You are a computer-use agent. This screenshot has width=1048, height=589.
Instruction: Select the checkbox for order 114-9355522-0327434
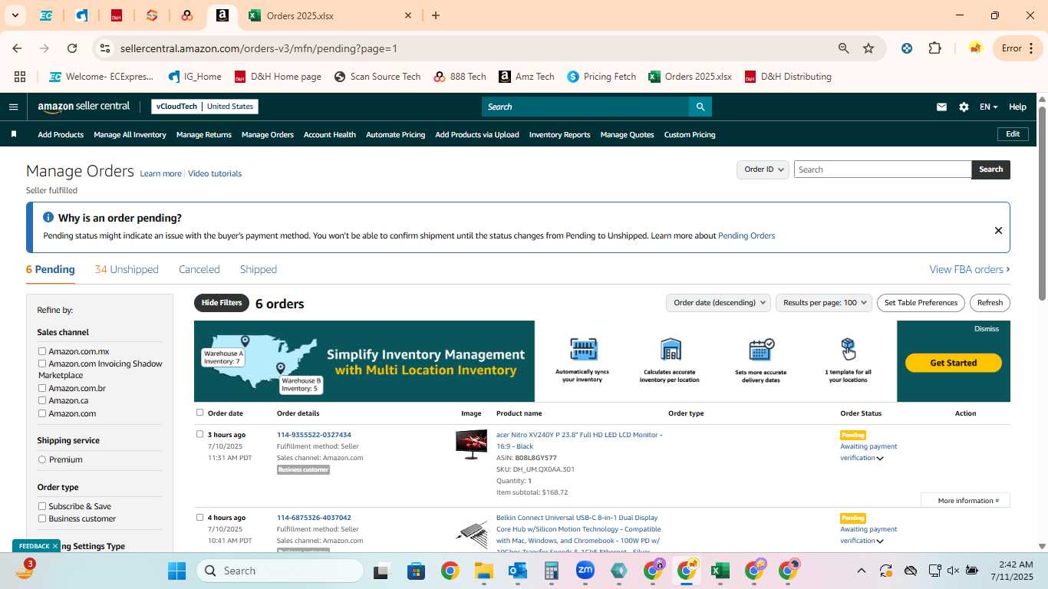tap(200, 434)
